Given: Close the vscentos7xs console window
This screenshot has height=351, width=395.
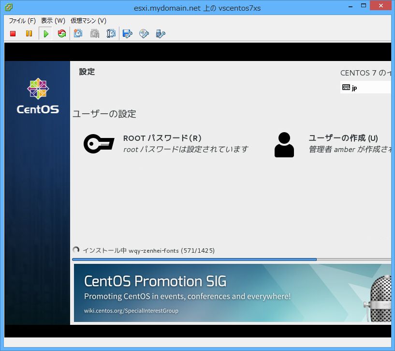Looking at the screenshot, I should point(380,5).
